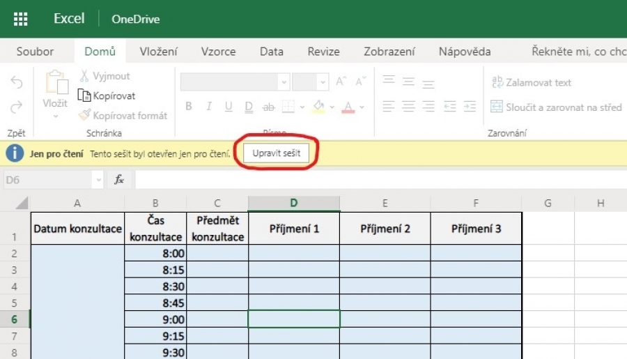Open the Vzorce ribbon tab

click(x=218, y=52)
